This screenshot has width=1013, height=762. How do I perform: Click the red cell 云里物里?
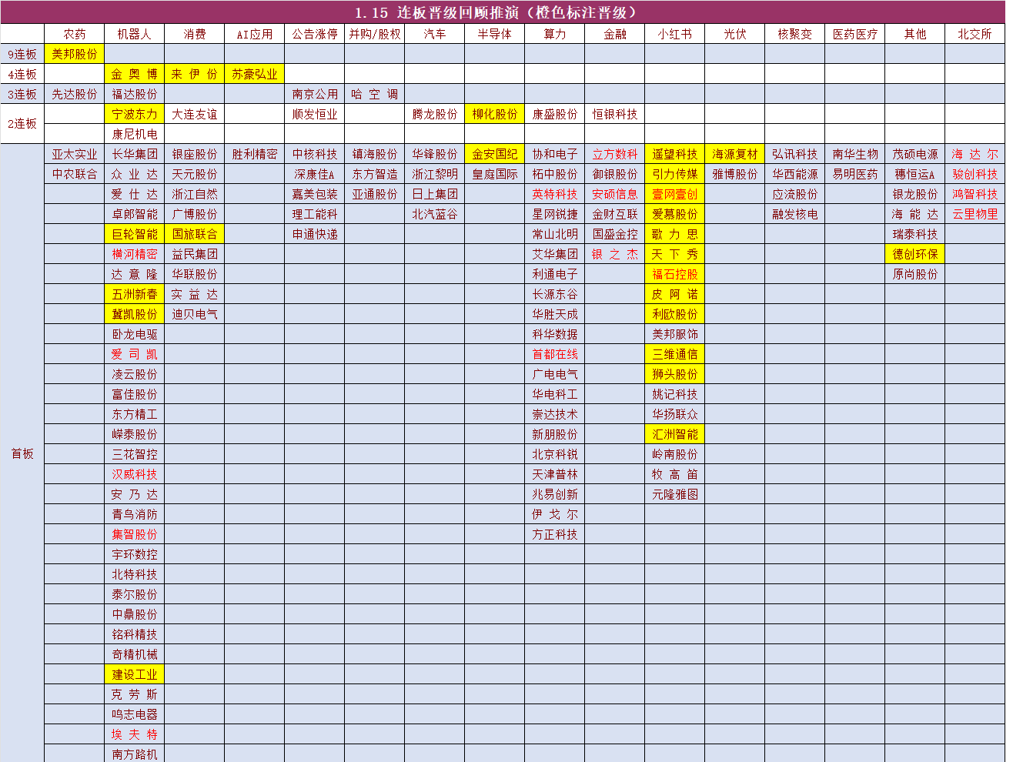point(975,214)
